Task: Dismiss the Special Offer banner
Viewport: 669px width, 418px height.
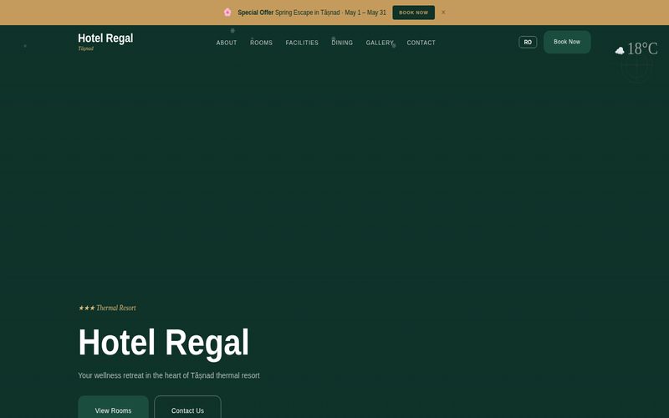Action: [443, 13]
